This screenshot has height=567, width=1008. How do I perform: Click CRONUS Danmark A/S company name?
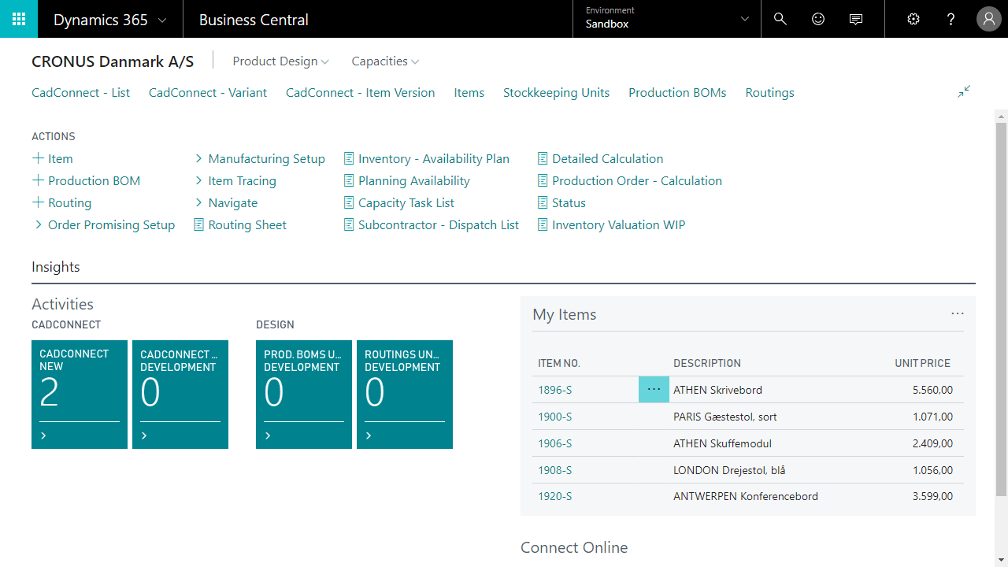[x=113, y=61]
